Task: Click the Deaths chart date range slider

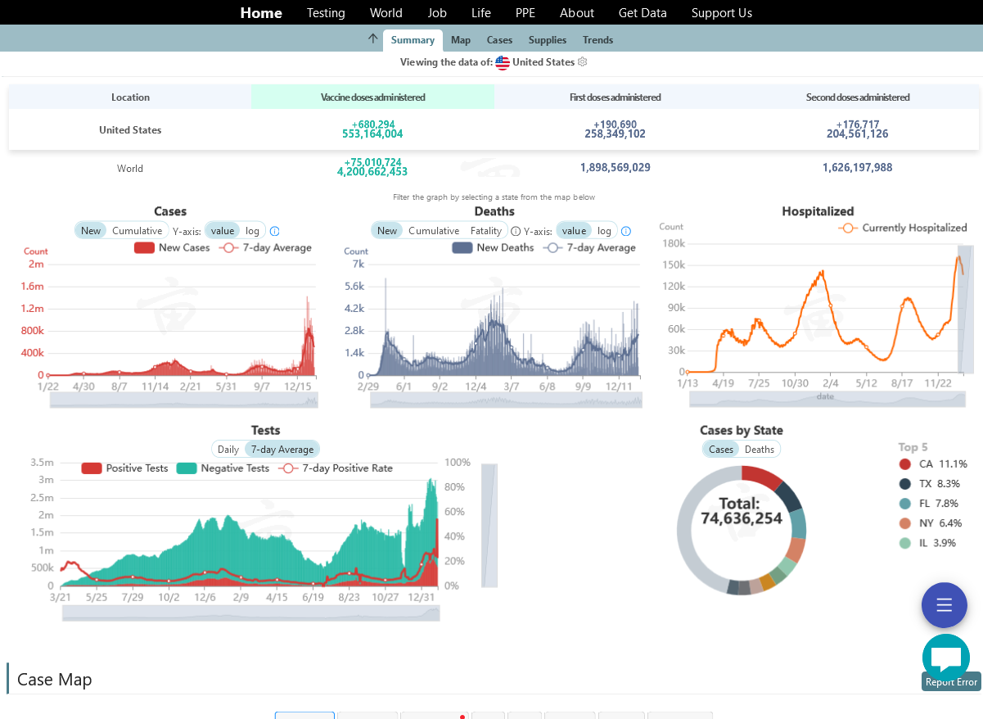Action: pyautogui.click(x=506, y=400)
